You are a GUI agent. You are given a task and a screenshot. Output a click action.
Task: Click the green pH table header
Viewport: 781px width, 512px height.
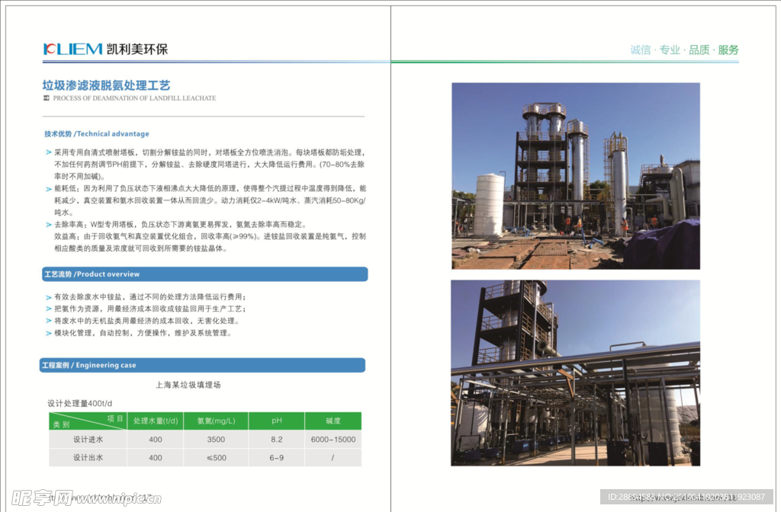point(276,421)
